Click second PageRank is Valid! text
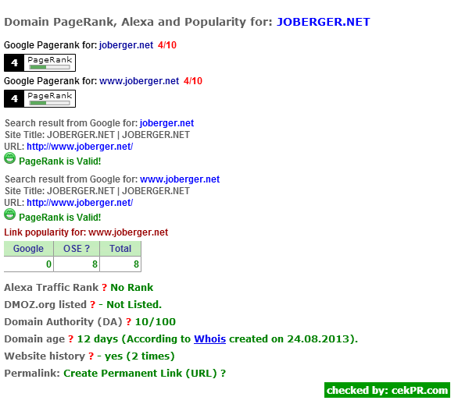 point(60,217)
